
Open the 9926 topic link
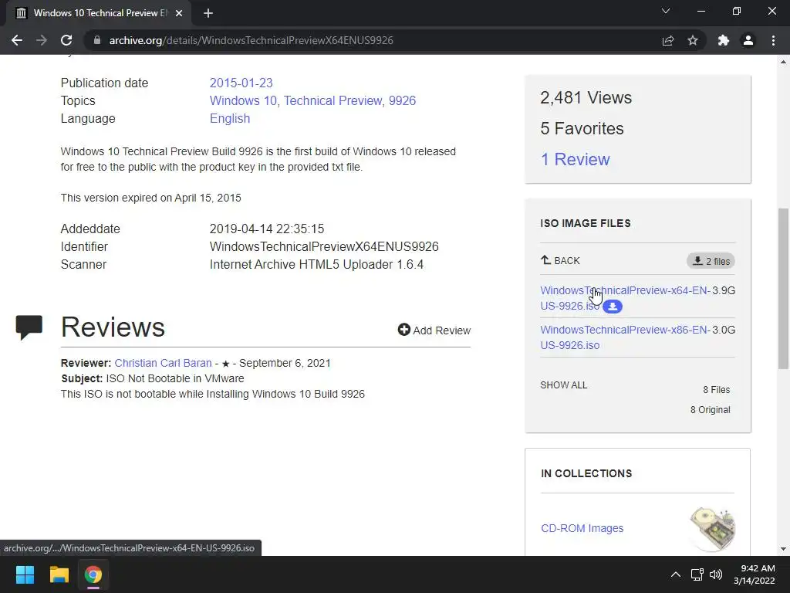click(x=402, y=101)
